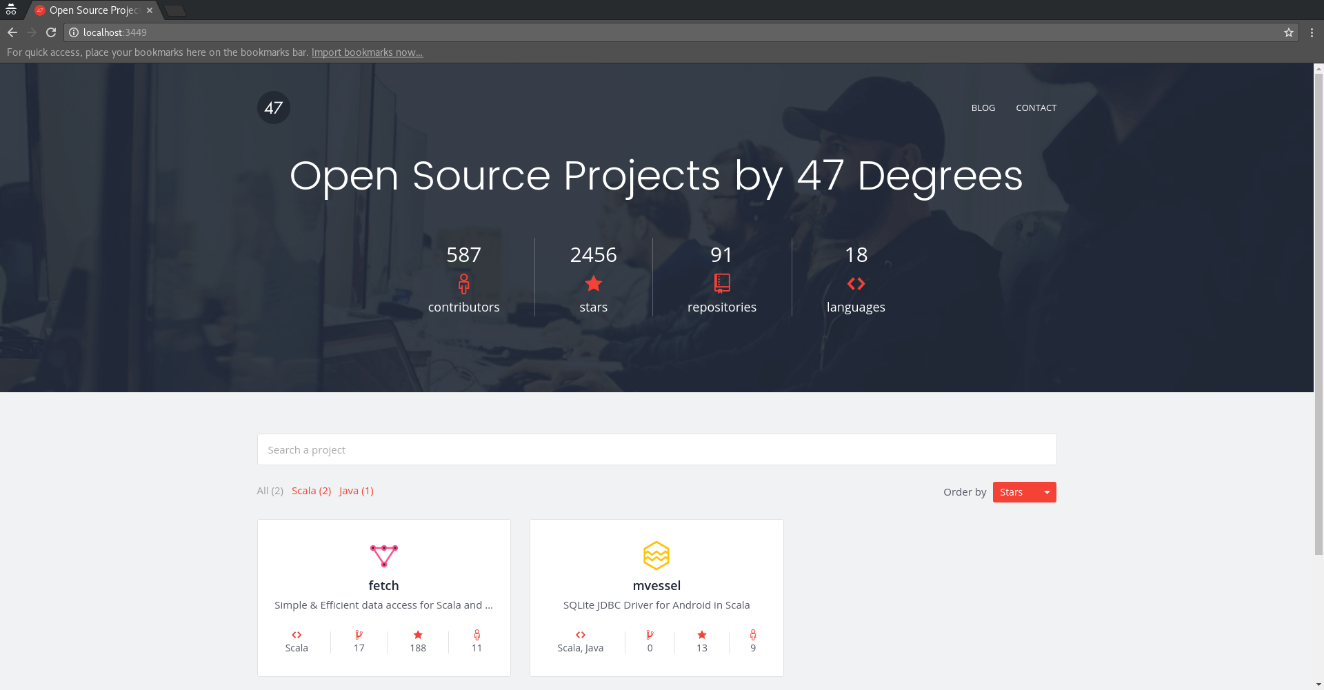The image size is (1324, 690).
Task: Open the fetch project title
Action: coord(384,585)
